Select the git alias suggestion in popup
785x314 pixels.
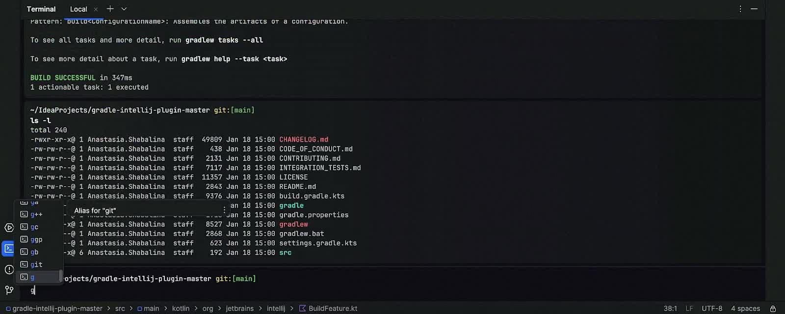coord(36,264)
